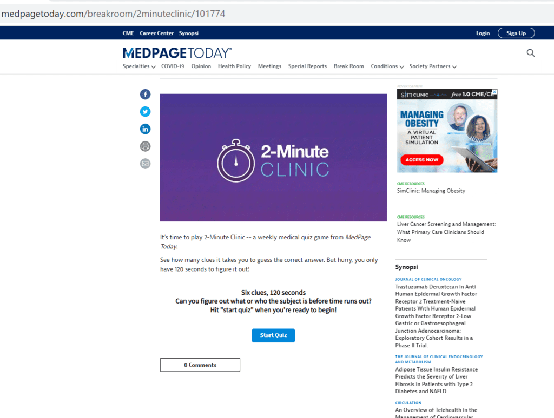
Task: Share the quiz on Twitter
Action: click(145, 111)
